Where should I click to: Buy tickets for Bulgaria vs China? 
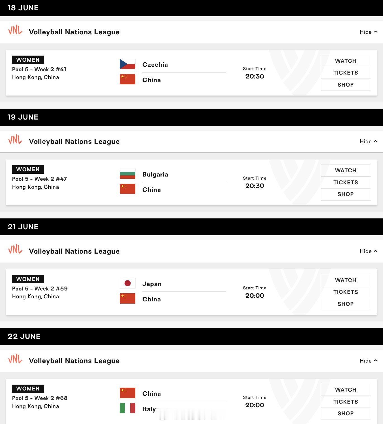pyautogui.click(x=346, y=182)
